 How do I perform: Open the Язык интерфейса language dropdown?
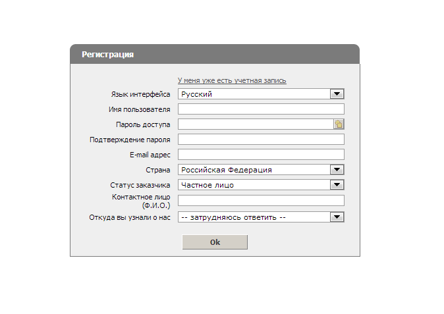click(x=337, y=94)
